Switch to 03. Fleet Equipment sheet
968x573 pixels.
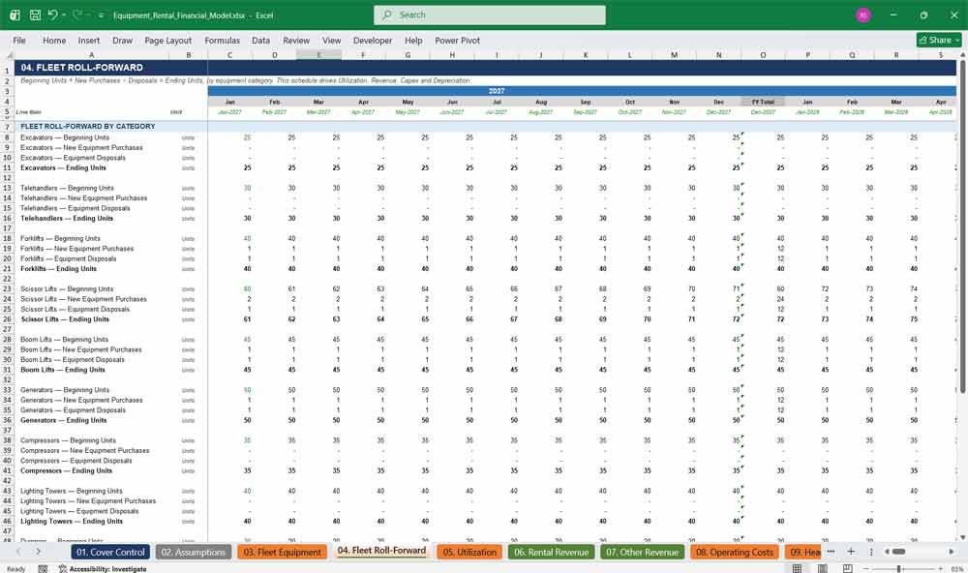282,552
